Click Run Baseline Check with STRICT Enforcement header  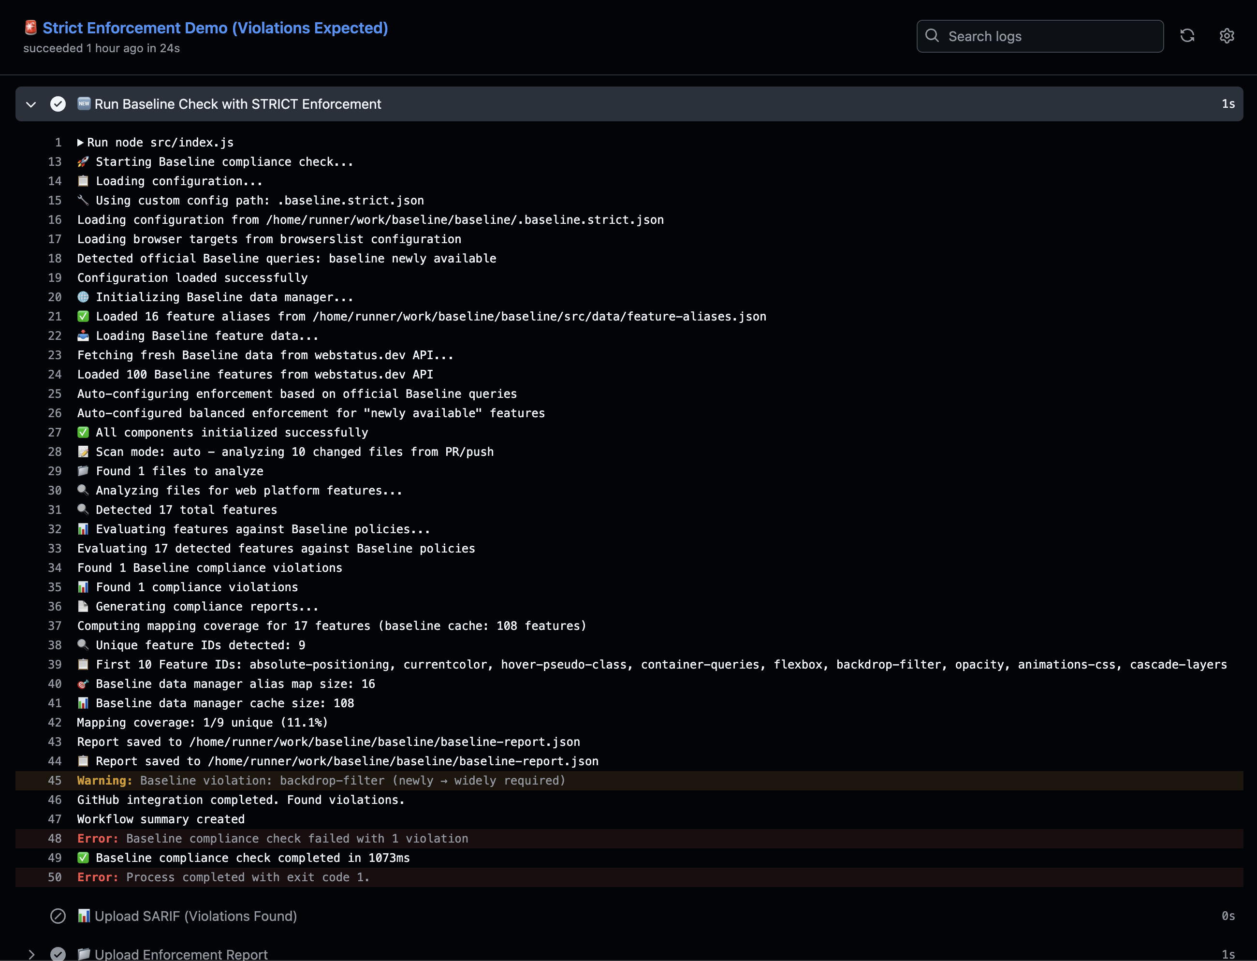pyautogui.click(x=237, y=104)
